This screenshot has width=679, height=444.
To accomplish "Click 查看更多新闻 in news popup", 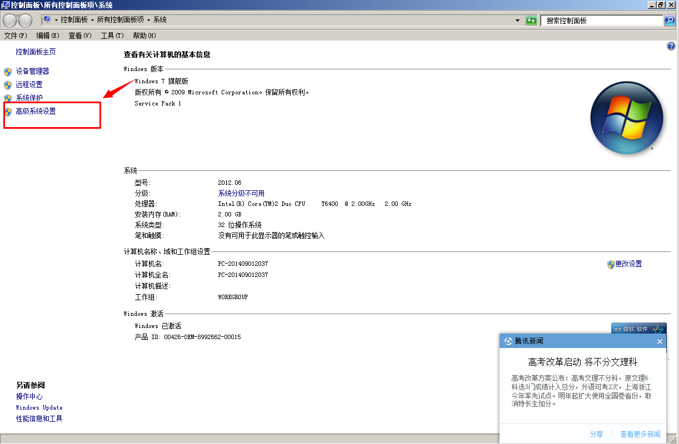I will pyautogui.click(x=640, y=434).
